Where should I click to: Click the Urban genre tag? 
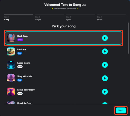point(20,40)
